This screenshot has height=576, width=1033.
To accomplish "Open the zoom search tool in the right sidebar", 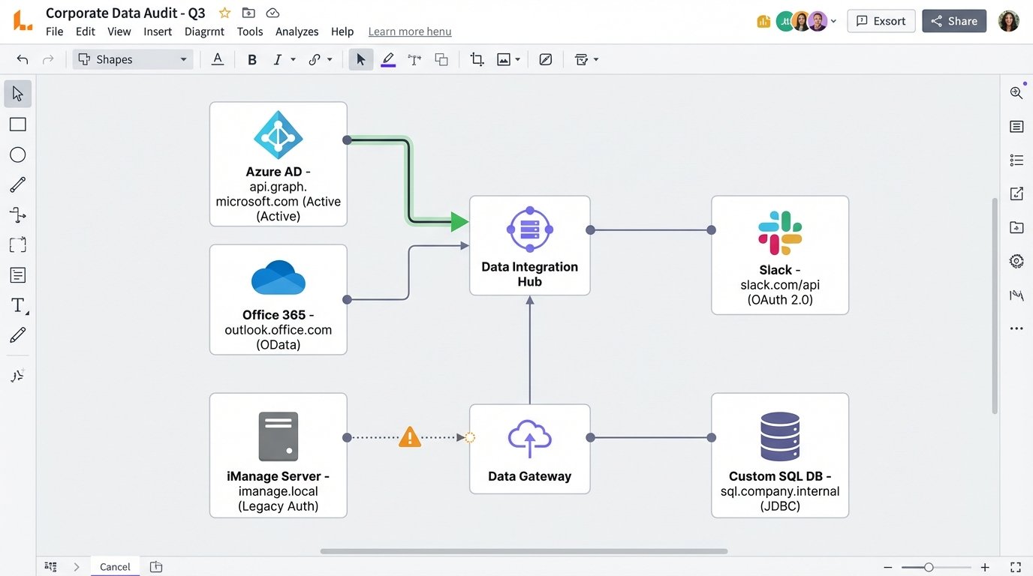I will point(1016,92).
